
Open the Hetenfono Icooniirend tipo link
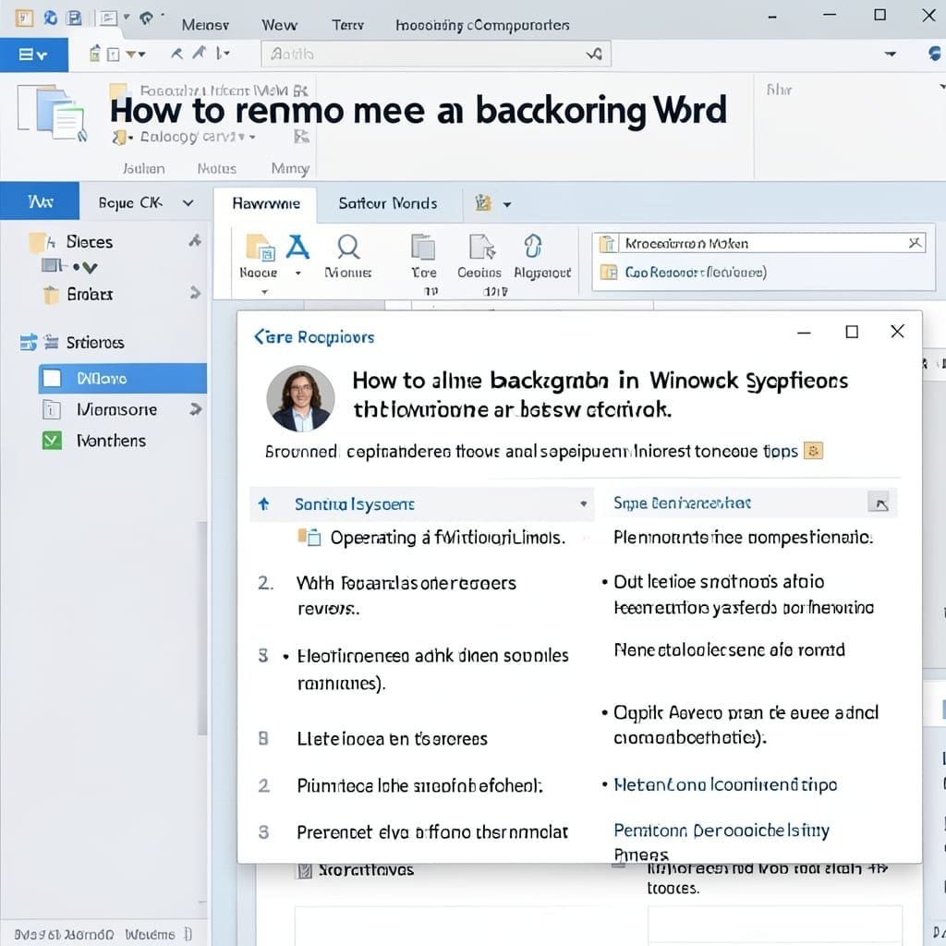(x=725, y=784)
